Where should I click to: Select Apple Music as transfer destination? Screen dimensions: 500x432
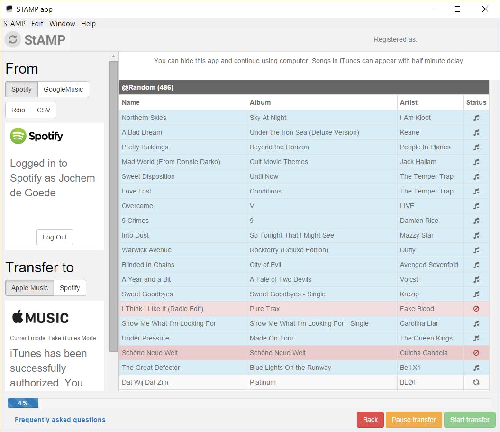(29, 288)
